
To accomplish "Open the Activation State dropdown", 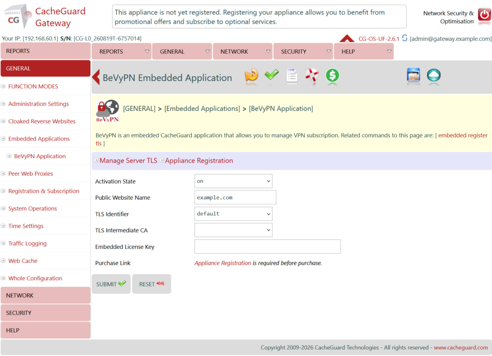I will (234, 181).
